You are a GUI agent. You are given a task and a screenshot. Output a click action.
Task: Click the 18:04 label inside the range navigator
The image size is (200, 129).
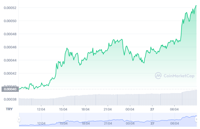85,123
